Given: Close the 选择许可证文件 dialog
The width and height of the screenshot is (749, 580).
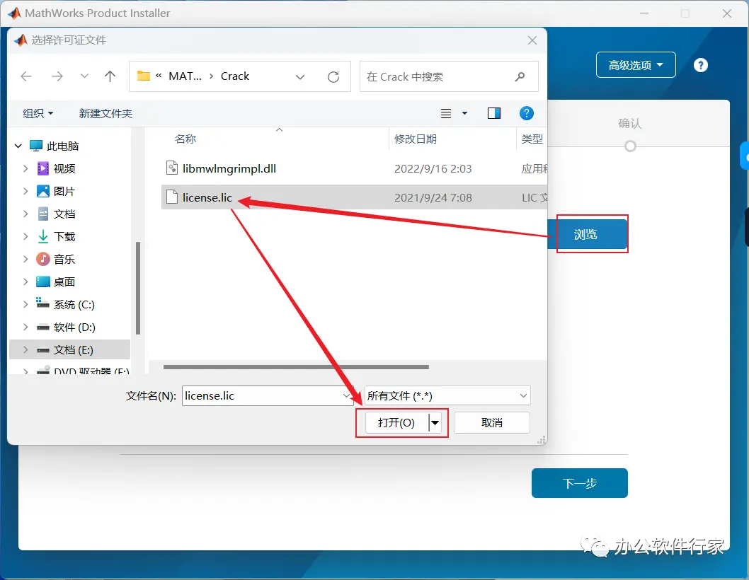Looking at the screenshot, I should click(x=532, y=40).
